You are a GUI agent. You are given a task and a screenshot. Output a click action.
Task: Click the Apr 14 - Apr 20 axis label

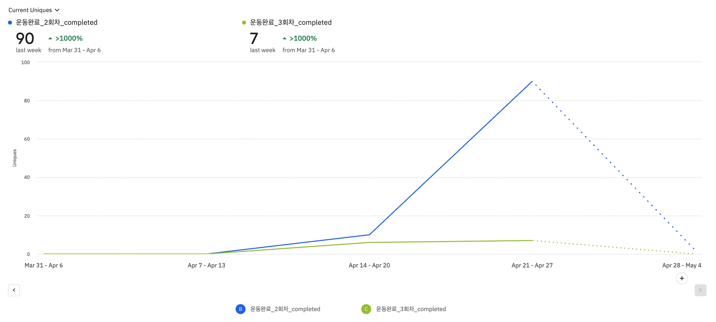[369, 265]
